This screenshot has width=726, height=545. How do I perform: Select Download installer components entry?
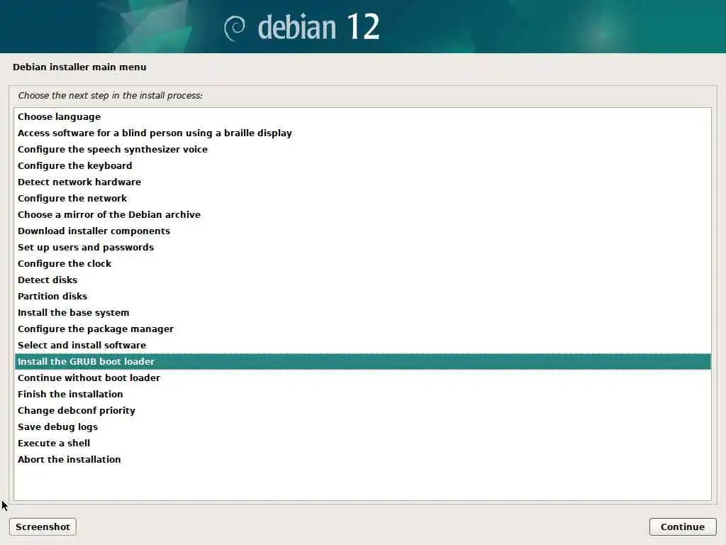362,231
